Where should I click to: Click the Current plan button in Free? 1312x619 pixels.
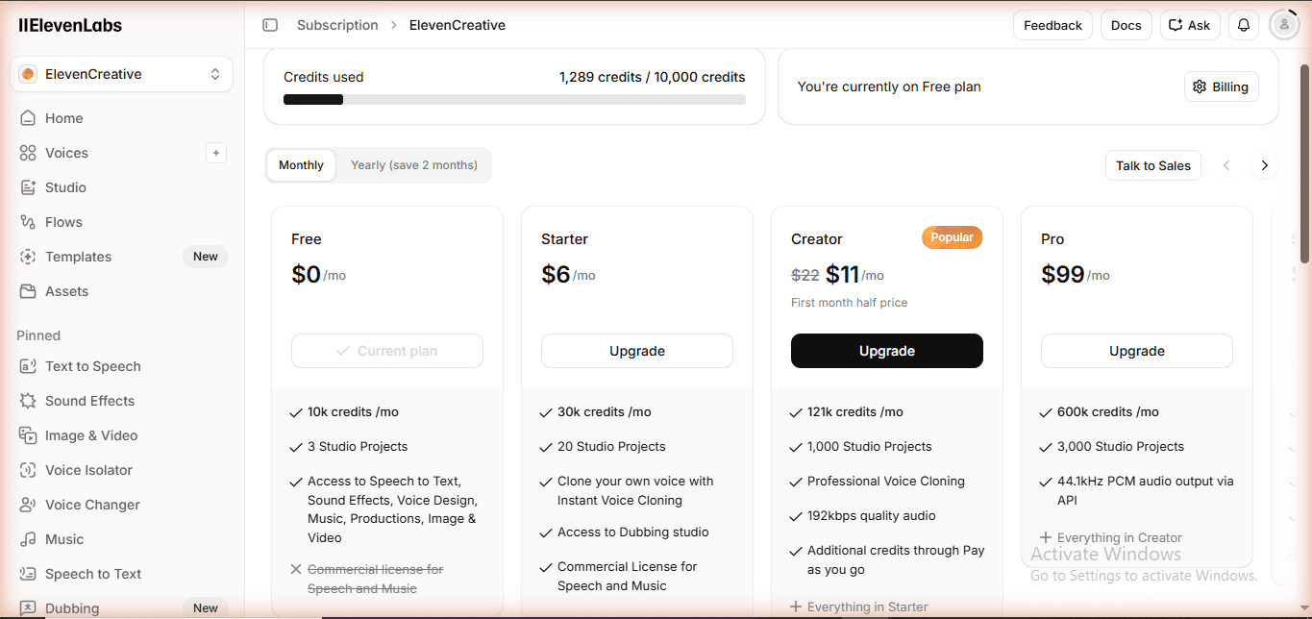pyautogui.click(x=387, y=351)
